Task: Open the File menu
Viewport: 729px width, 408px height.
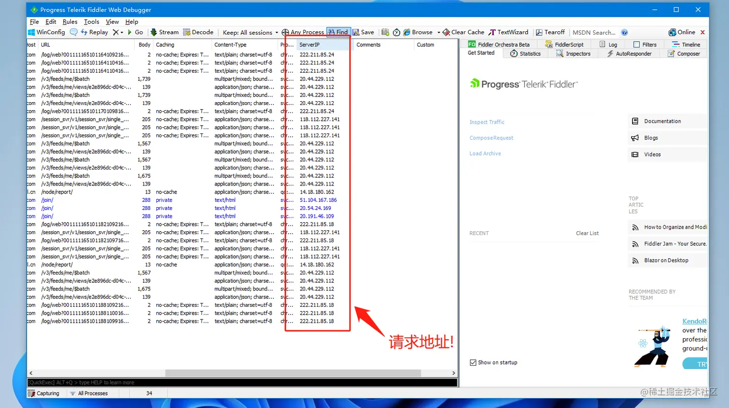Action: pos(34,22)
